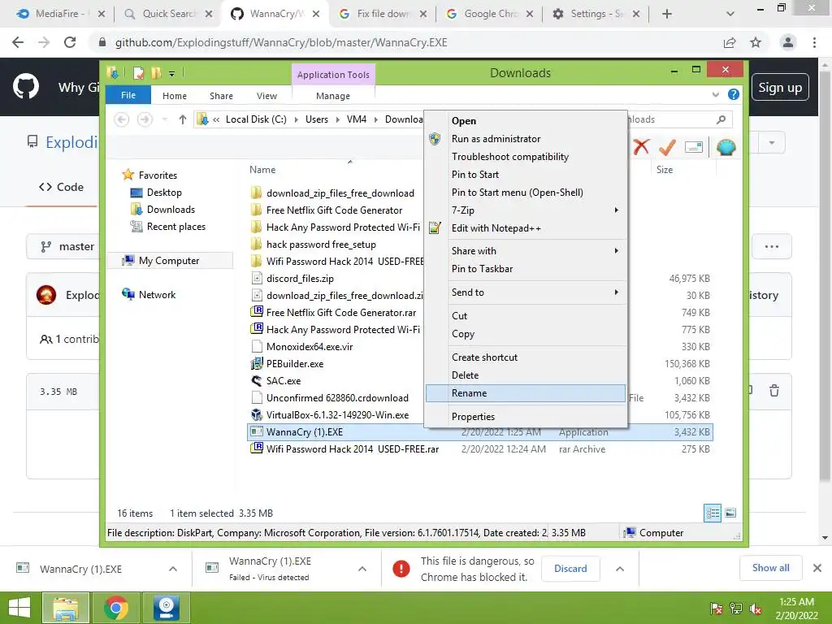This screenshot has height=624, width=832.
Task: Select Properties in the context menu
Action: point(526,417)
